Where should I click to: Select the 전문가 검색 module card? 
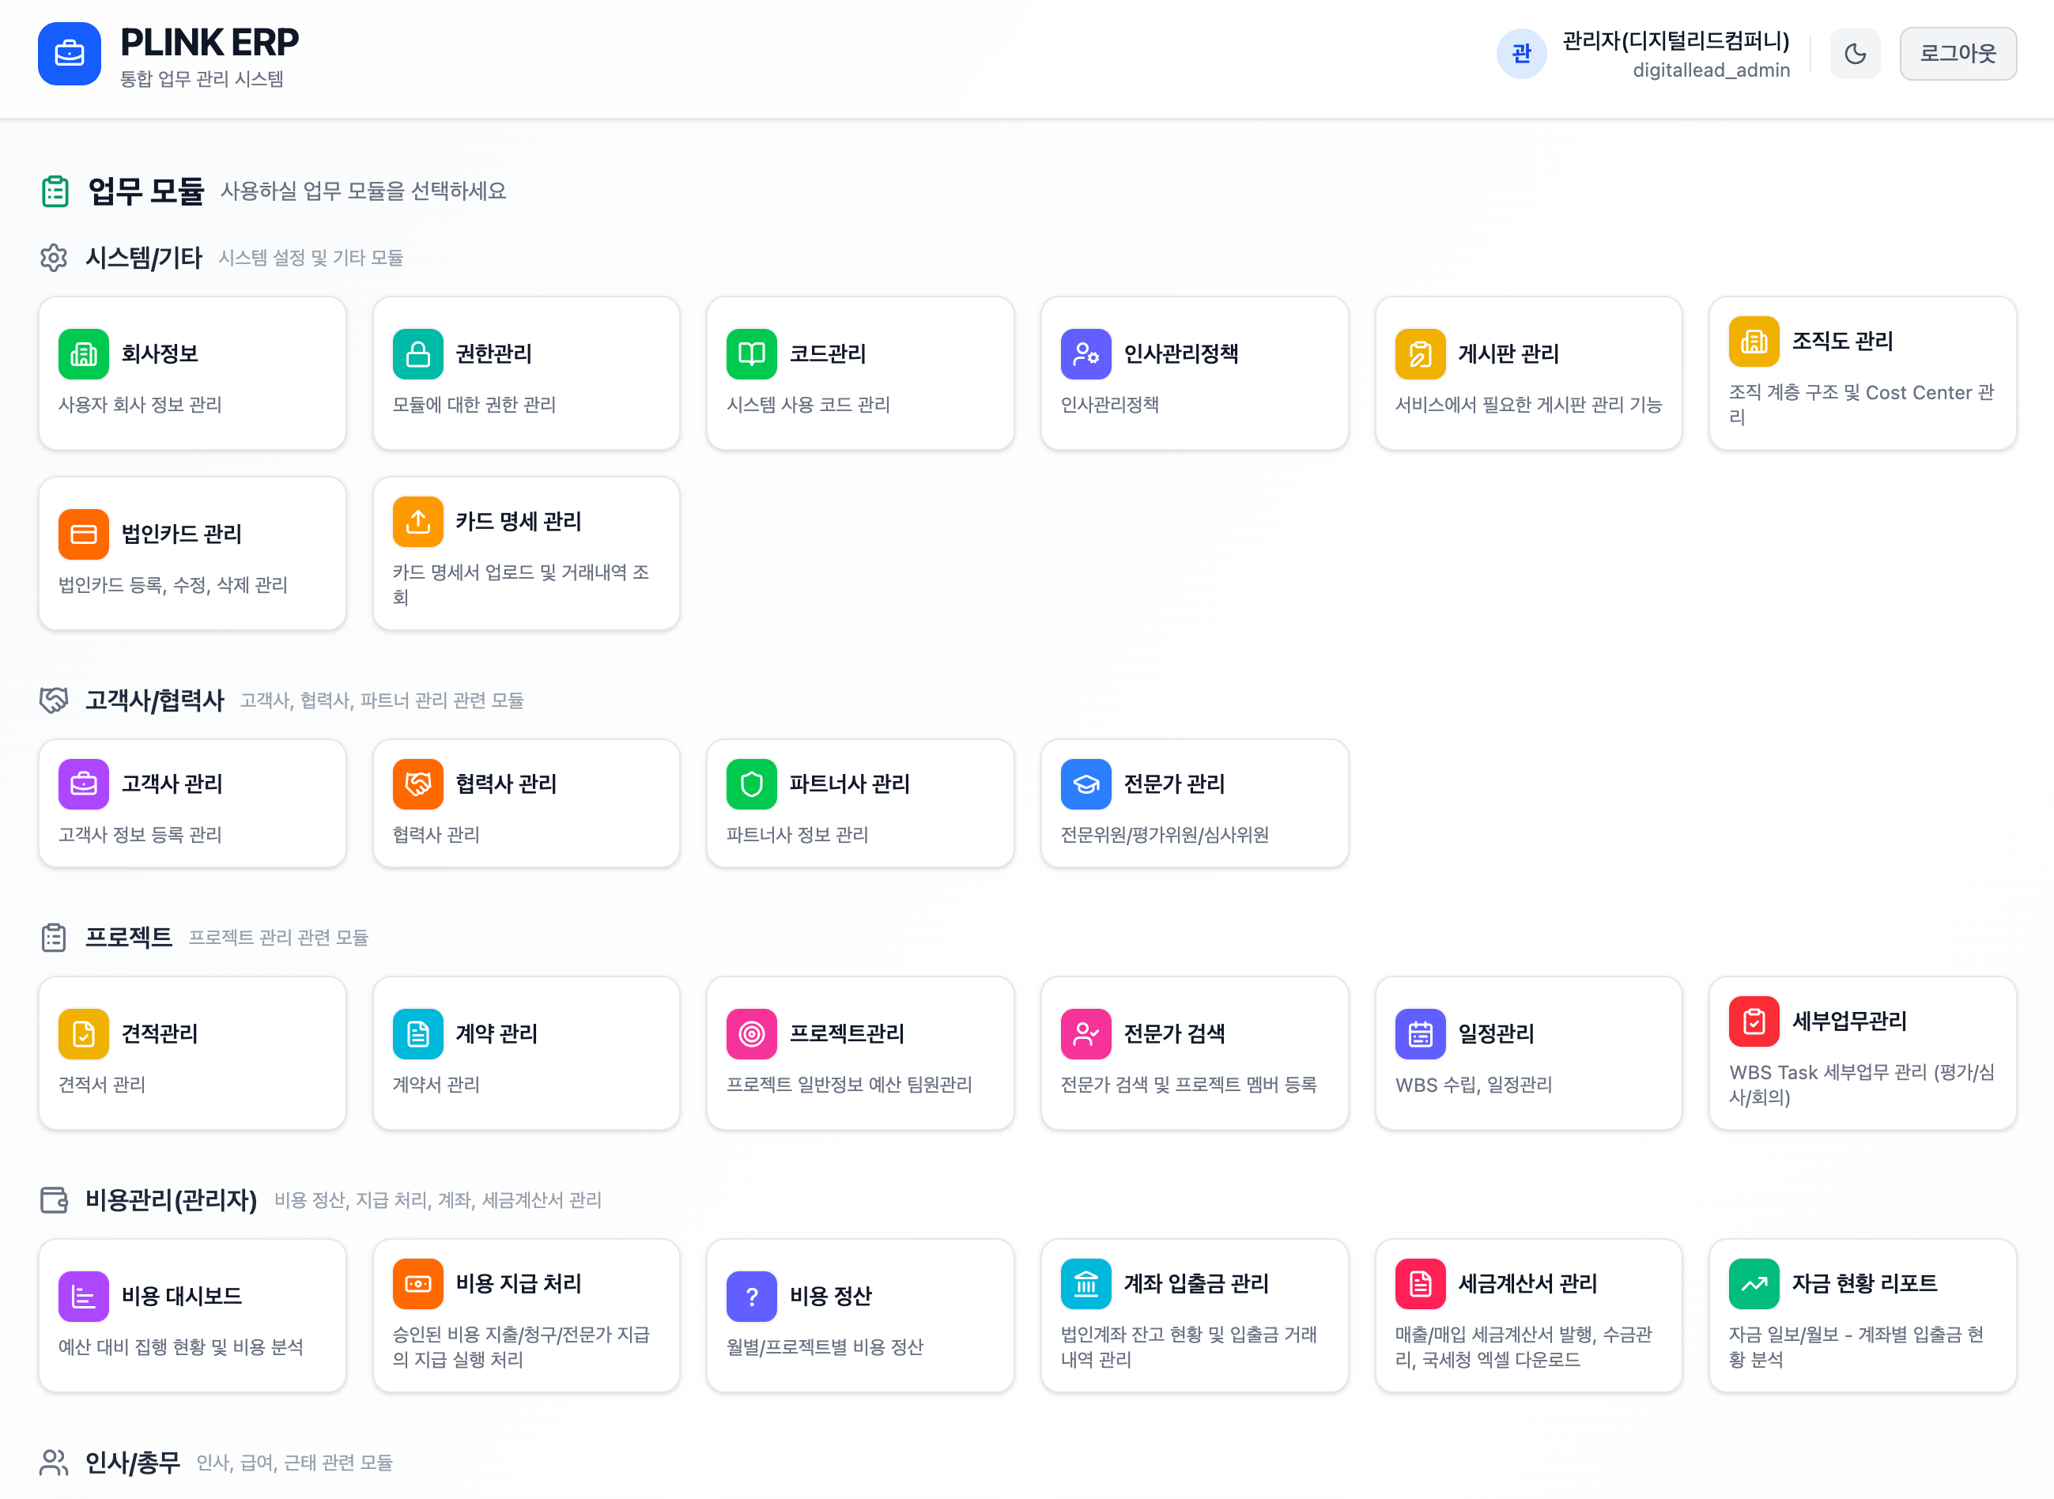[1194, 1053]
